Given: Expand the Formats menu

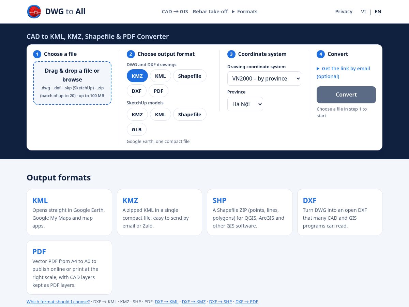Looking at the screenshot, I should tap(245, 12).
